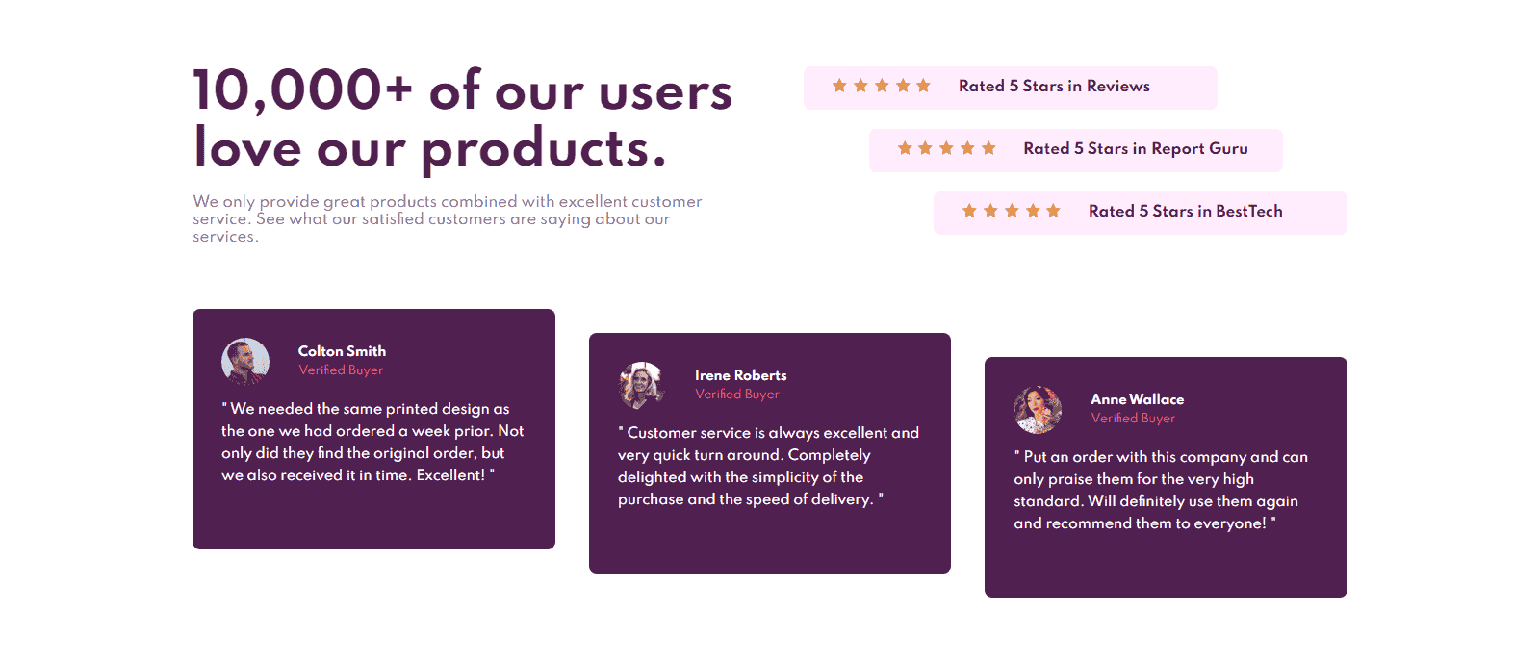Open Colton Smith's profile photo
This screenshot has height=663, width=1540.
[245, 362]
